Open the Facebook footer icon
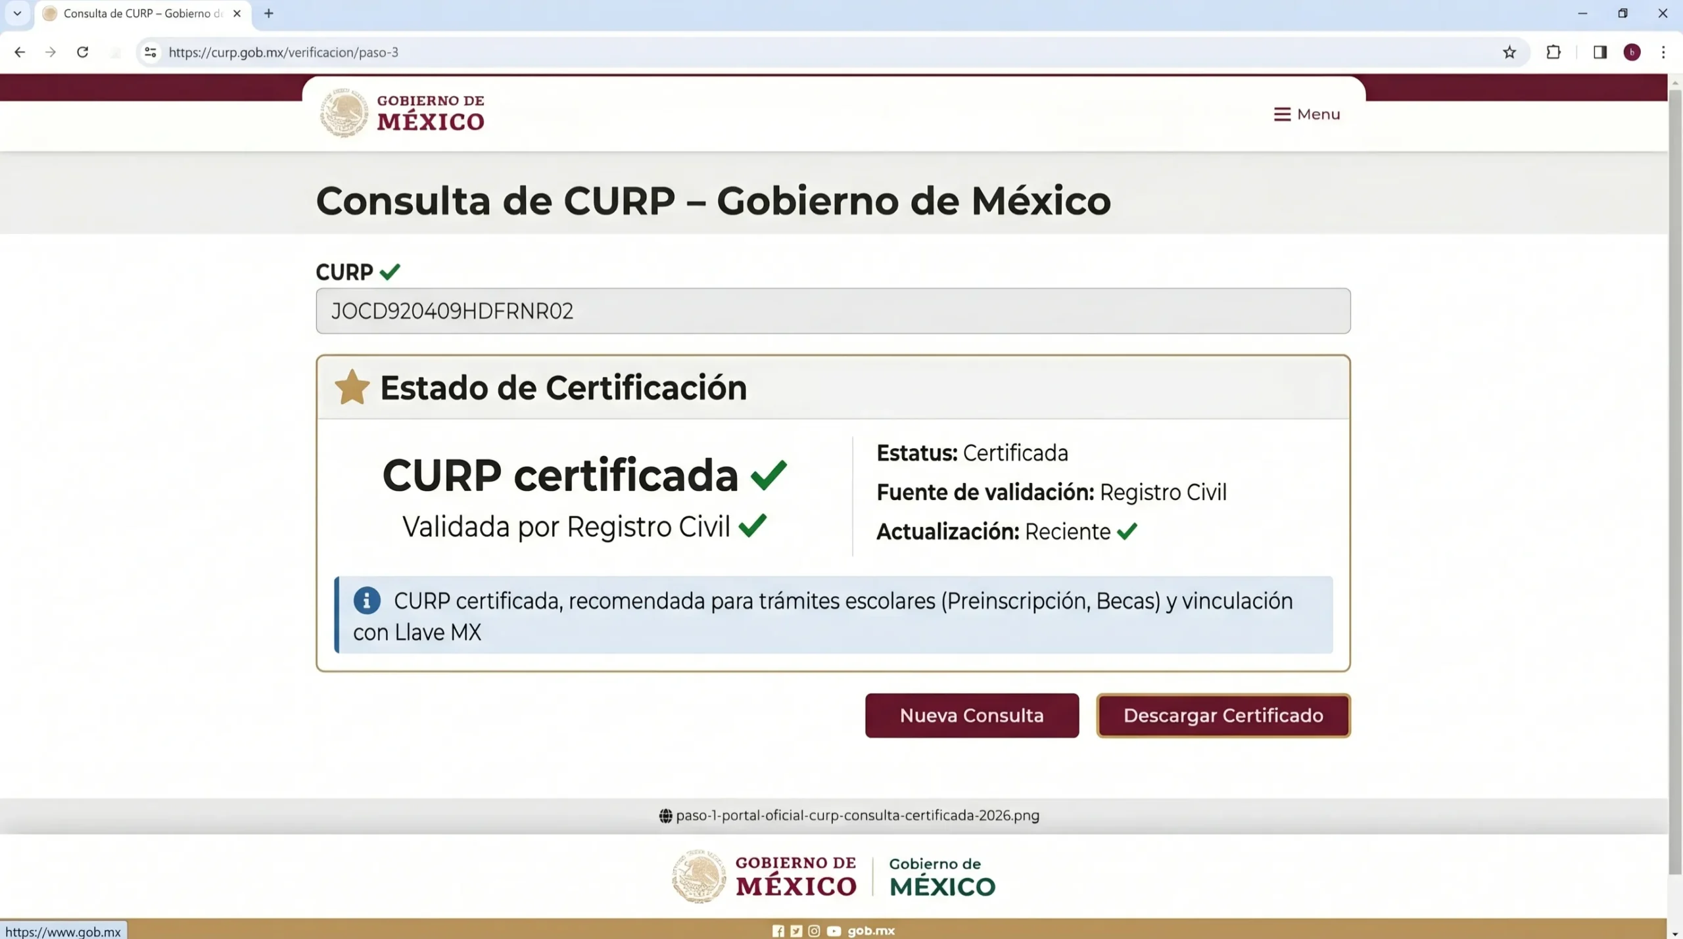 (778, 930)
